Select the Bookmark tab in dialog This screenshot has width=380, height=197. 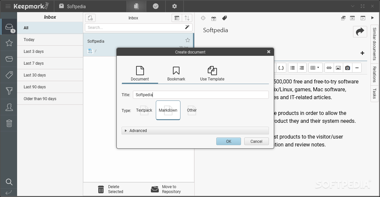click(176, 74)
